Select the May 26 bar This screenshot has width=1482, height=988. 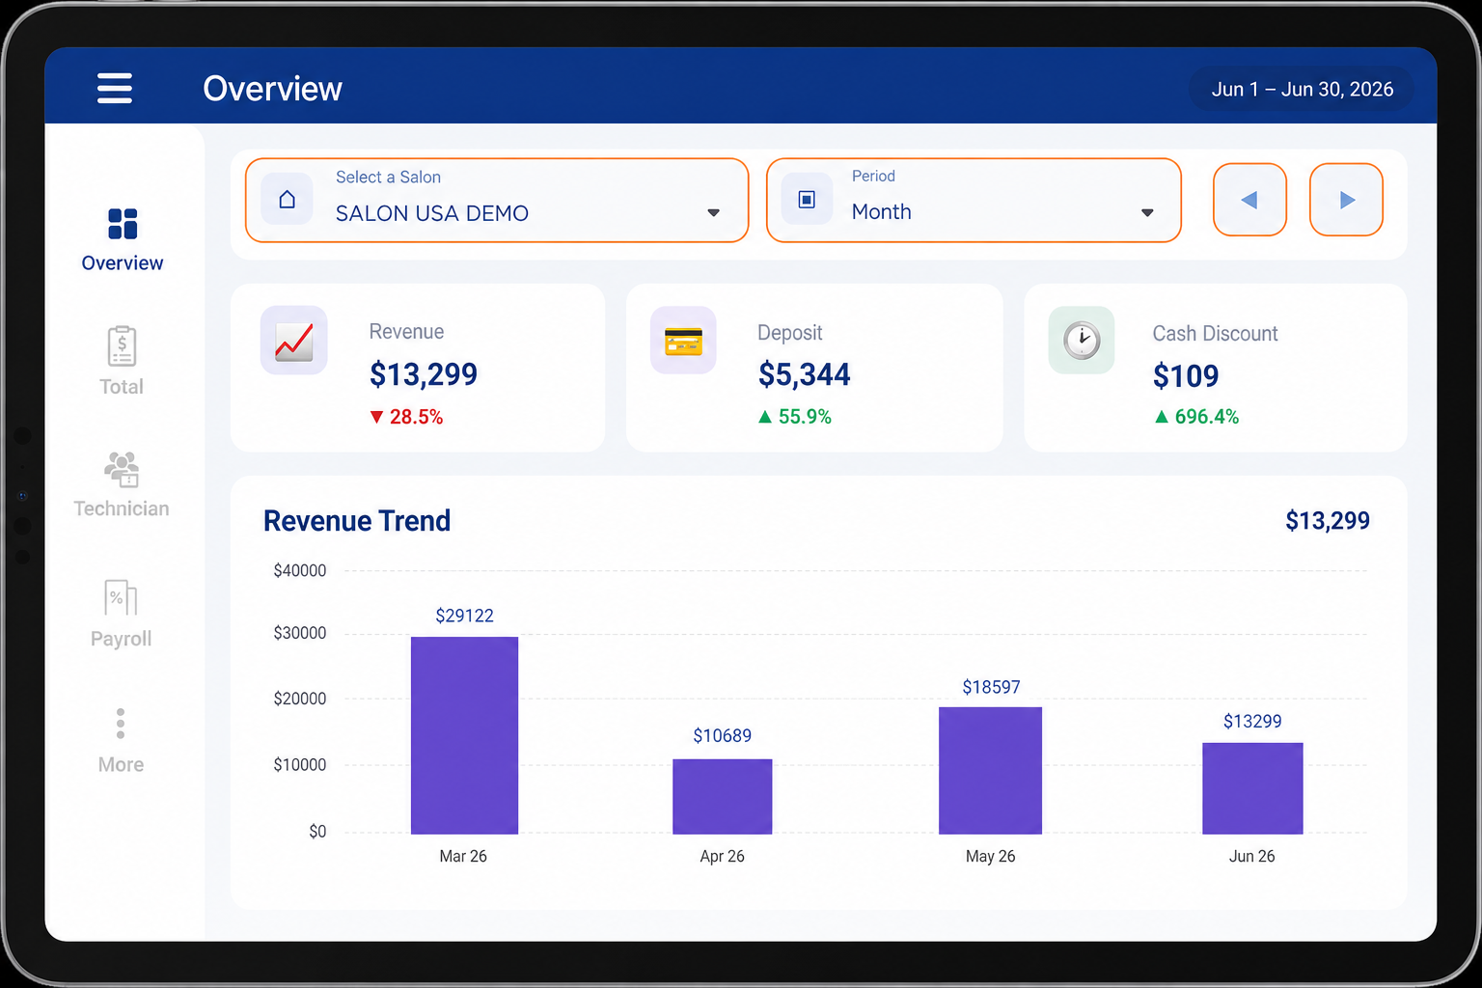click(990, 770)
